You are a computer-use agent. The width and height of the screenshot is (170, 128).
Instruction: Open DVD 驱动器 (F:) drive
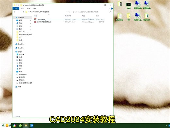tap(24, 83)
